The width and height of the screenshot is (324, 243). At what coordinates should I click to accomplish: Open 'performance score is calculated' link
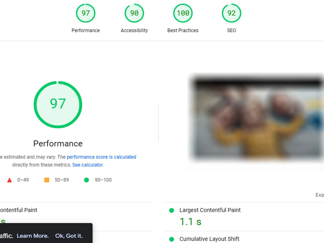pyautogui.click(x=101, y=157)
